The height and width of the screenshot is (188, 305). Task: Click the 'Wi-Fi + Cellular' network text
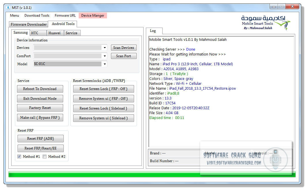[x=189, y=84]
